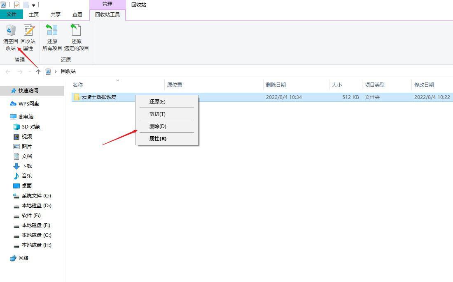This screenshot has height=282, width=453.
Task: Open drive 本地磁盘 (D:)
Action: (x=36, y=205)
